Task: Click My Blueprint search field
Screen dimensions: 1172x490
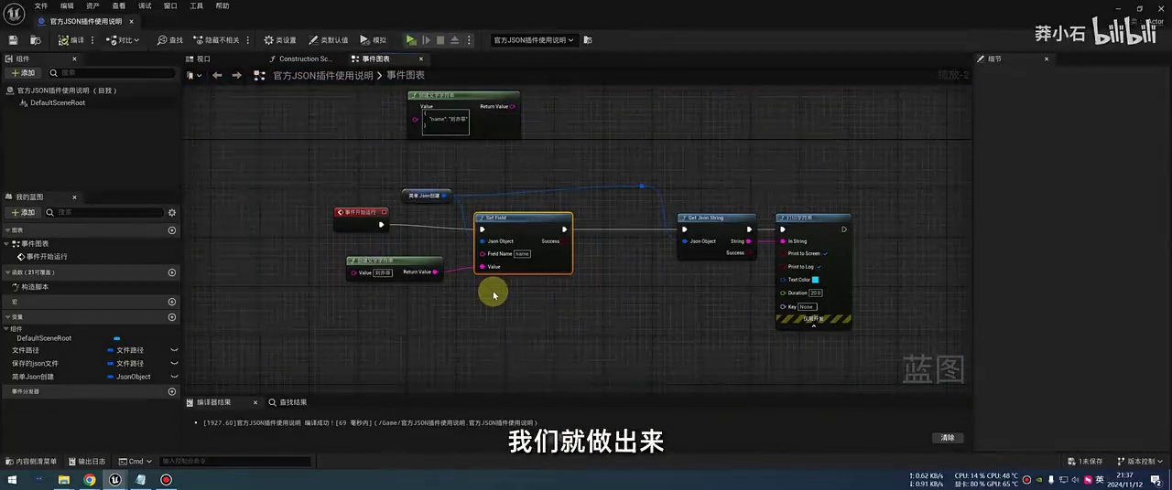Action: [104, 212]
